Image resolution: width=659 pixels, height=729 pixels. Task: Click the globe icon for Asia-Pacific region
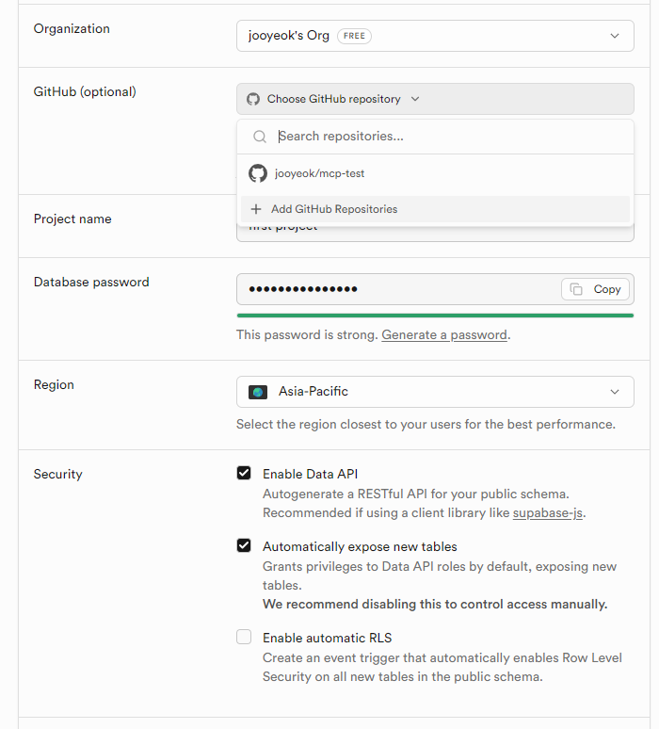[258, 393]
